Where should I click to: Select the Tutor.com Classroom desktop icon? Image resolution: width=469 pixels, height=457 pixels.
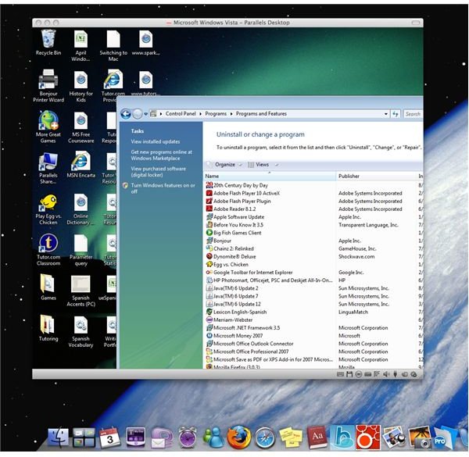(48, 250)
